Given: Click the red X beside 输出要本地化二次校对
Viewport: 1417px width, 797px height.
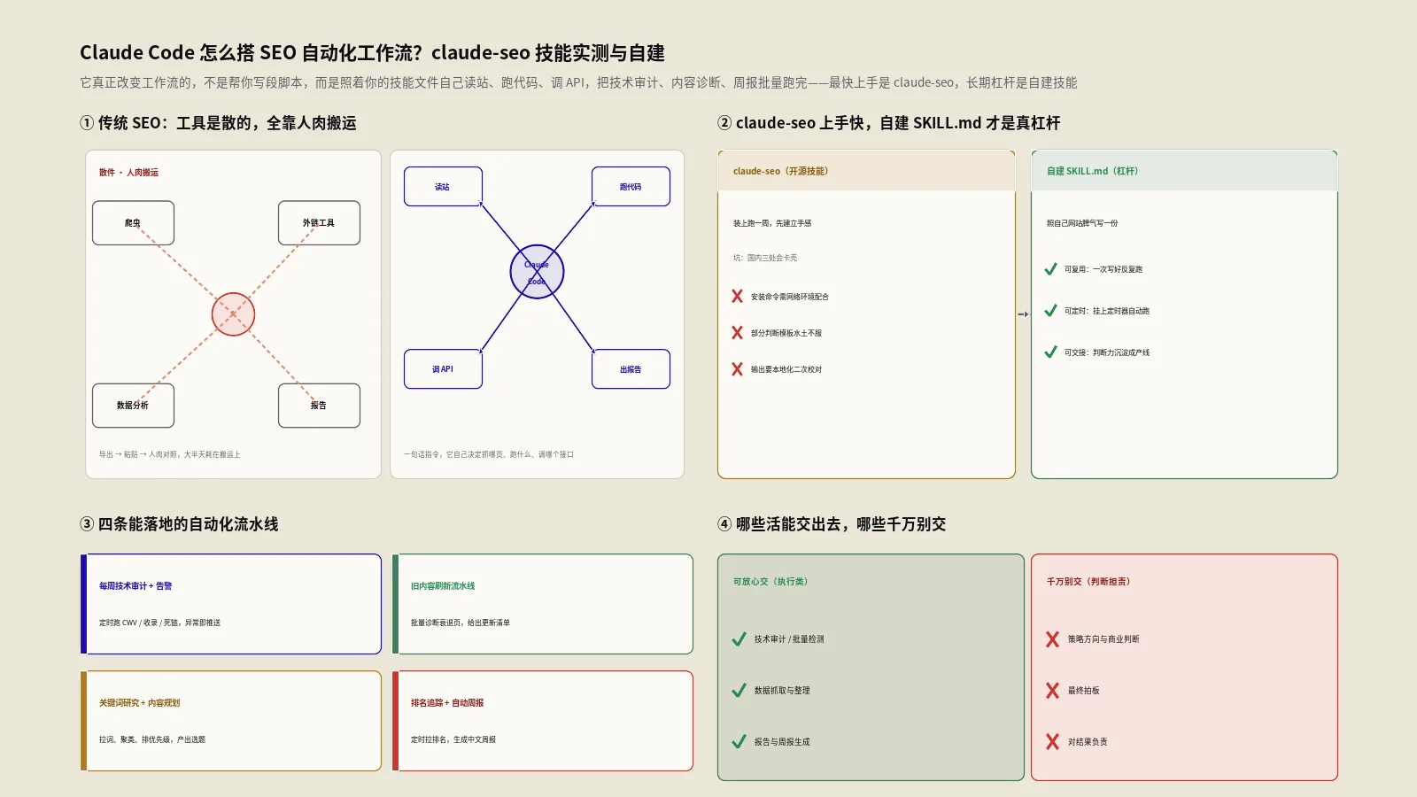Looking at the screenshot, I should [737, 369].
